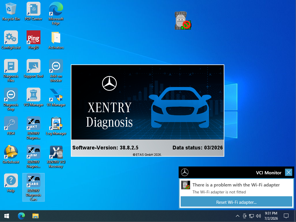Close the VCI Monitor notification
Image resolution: width=296 pixels, height=222 pixels.
pos(288,172)
